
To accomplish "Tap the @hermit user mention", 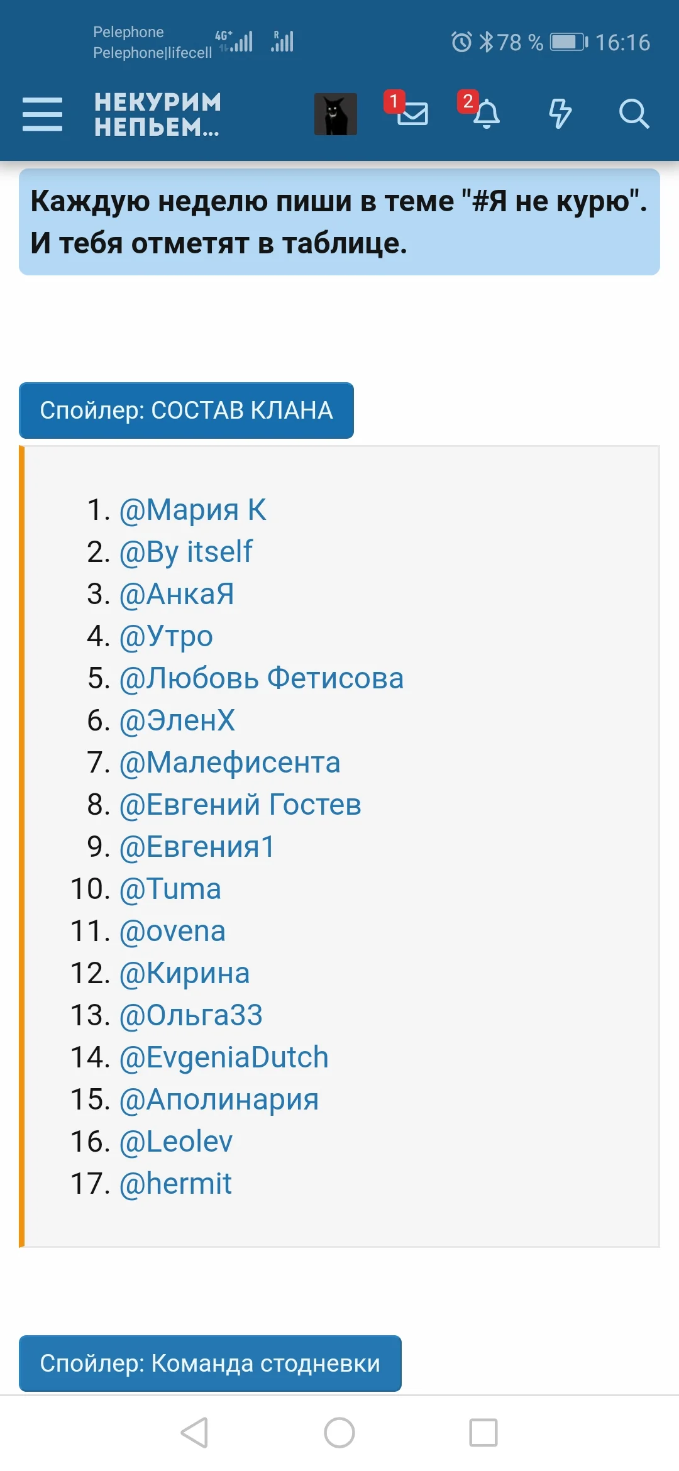I will point(175,1184).
